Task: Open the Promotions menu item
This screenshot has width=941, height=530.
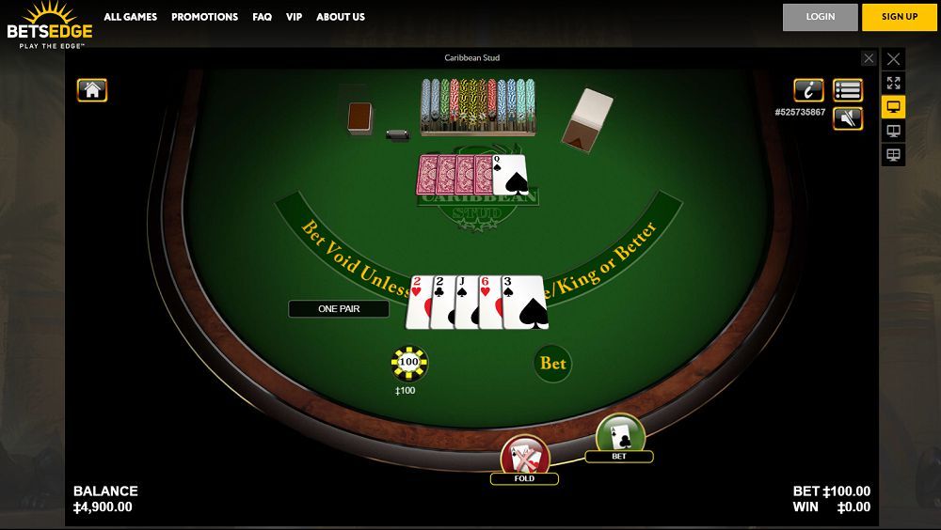Action: [204, 17]
